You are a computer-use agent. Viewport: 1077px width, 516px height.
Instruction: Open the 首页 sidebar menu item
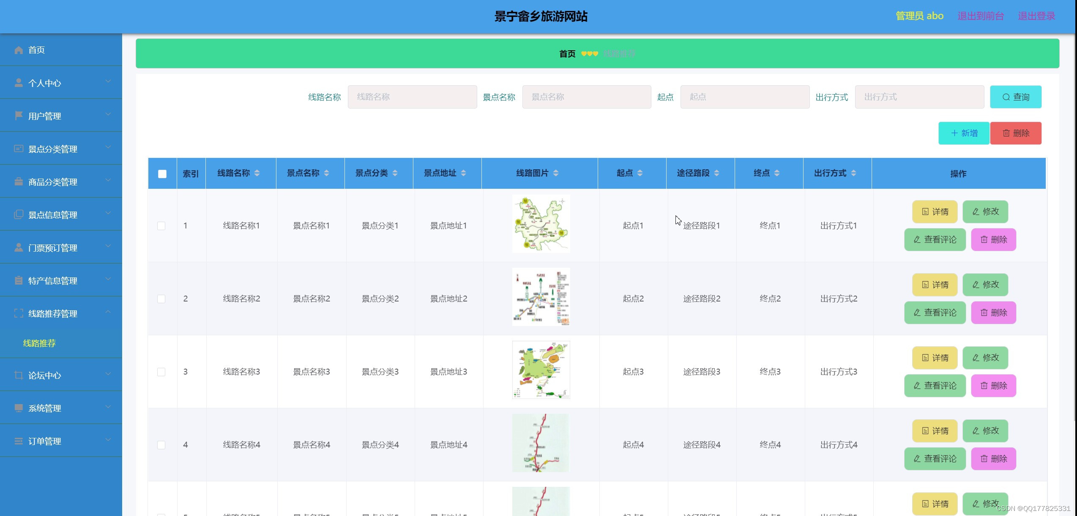point(61,50)
